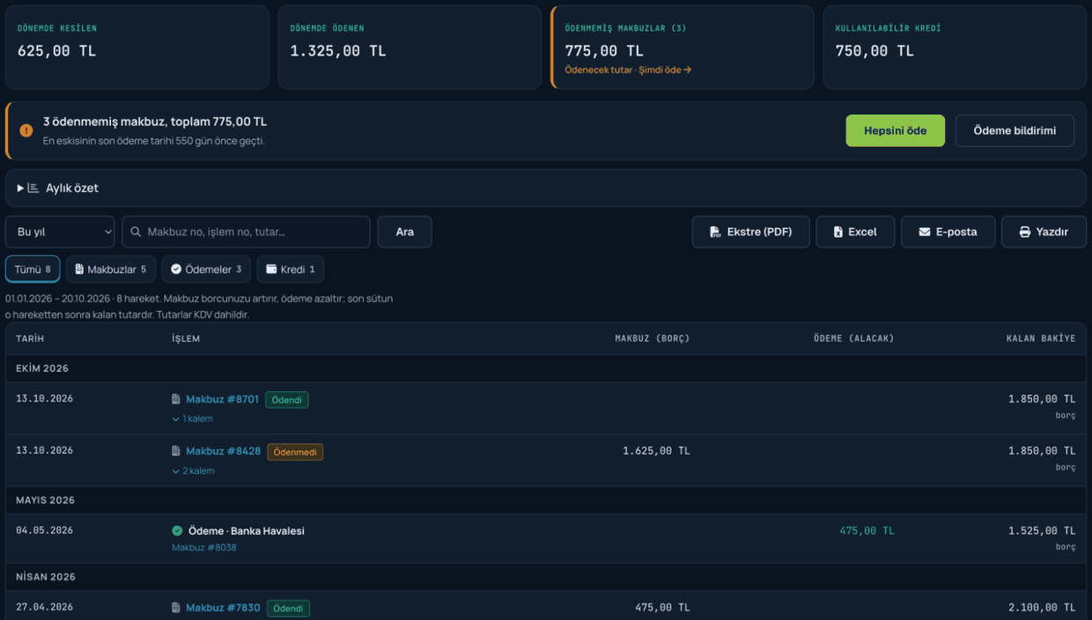Click the spreadsheet icon on the Excel button

click(x=838, y=232)
